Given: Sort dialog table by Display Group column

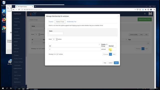Looking at the screenshot, I should coord(104,45).
